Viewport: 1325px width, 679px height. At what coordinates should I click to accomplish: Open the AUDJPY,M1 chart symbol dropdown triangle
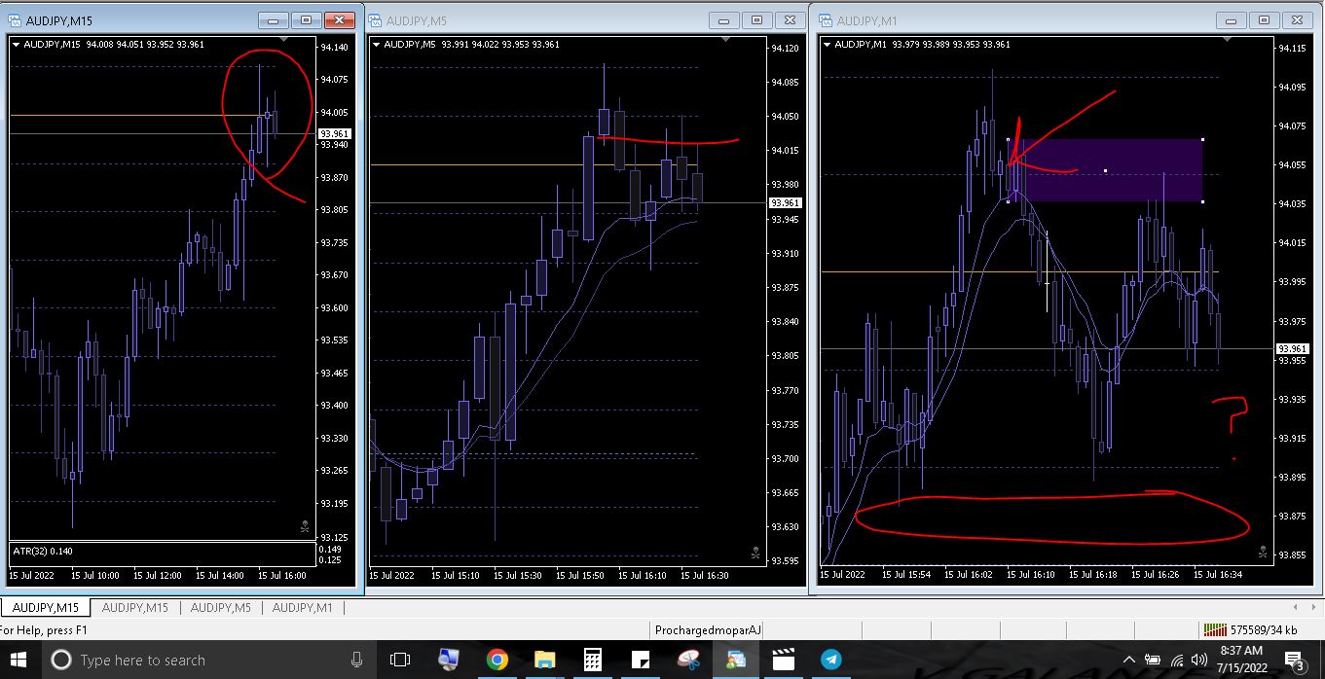point(828,44)
